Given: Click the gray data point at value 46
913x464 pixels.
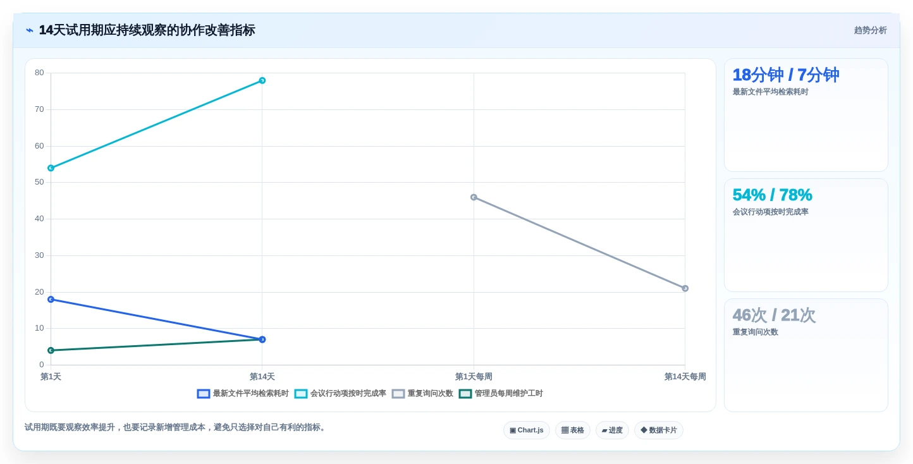Looking at the screenshot, I should (x=474, y=197).
